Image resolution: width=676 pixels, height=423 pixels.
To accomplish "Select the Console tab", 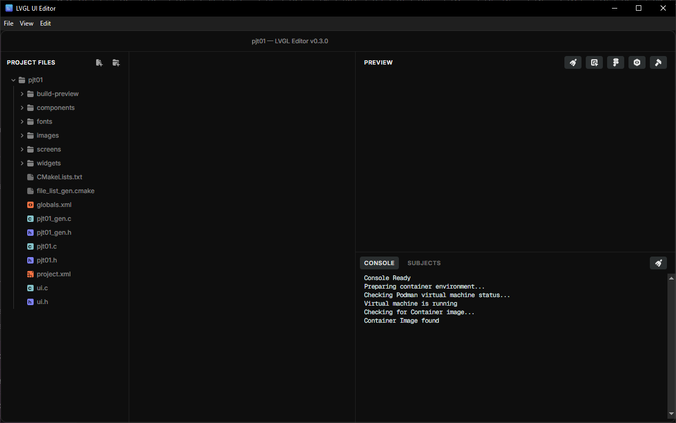I will pos(379,263).
